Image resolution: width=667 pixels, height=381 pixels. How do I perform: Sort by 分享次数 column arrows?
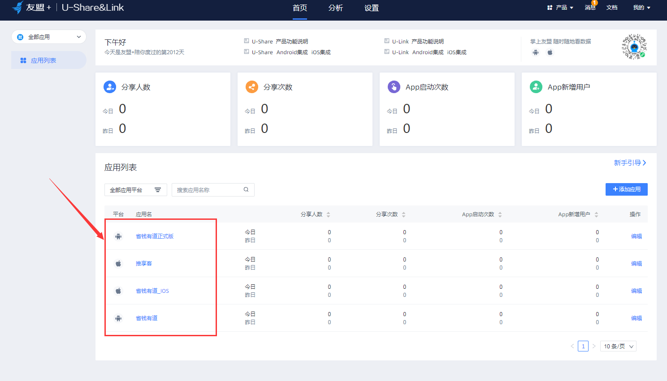pyautogui.click(x=404, y=214)
